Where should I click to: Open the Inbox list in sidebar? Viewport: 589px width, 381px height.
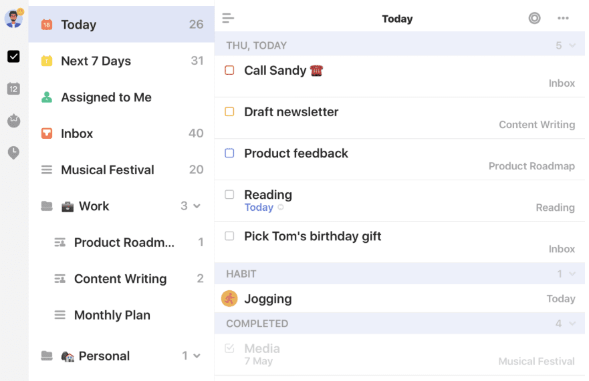click(x=77, y=133)
